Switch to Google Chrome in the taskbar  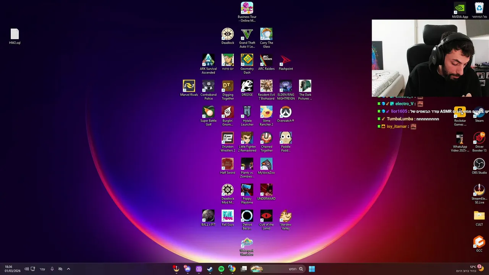232,269
